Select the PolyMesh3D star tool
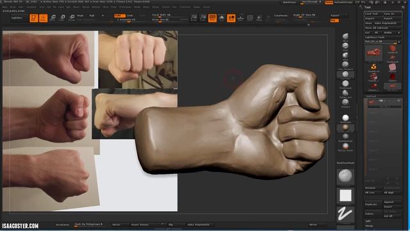 [392, 58]
